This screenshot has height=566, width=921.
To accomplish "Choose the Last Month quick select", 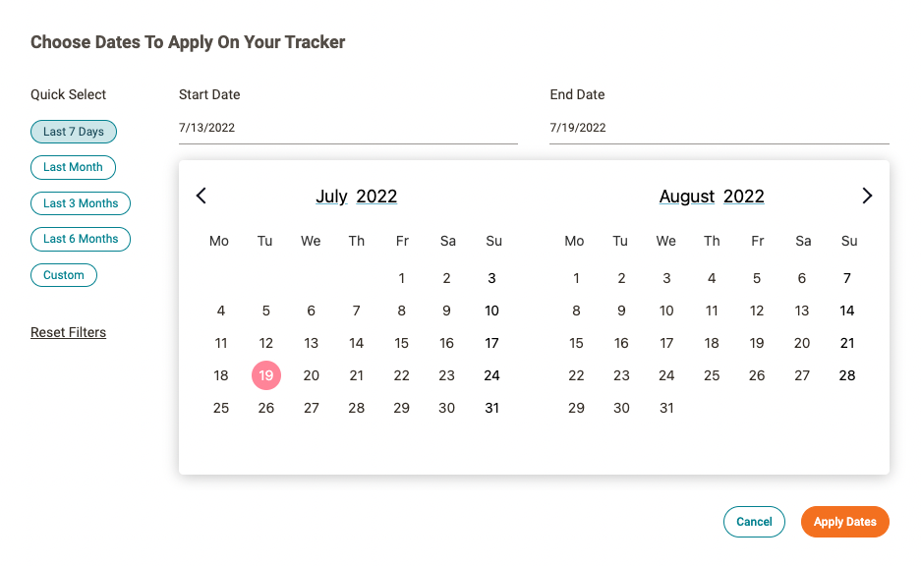I will 73,167.
